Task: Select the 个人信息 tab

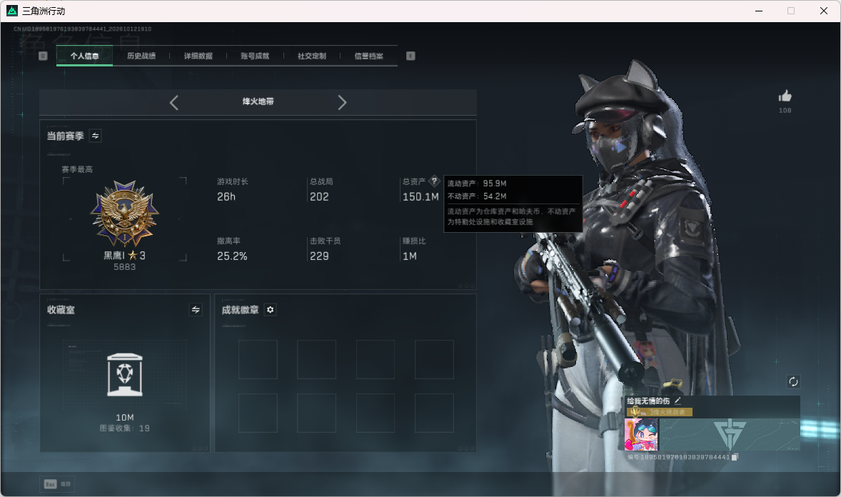Action: pos(84,56)
